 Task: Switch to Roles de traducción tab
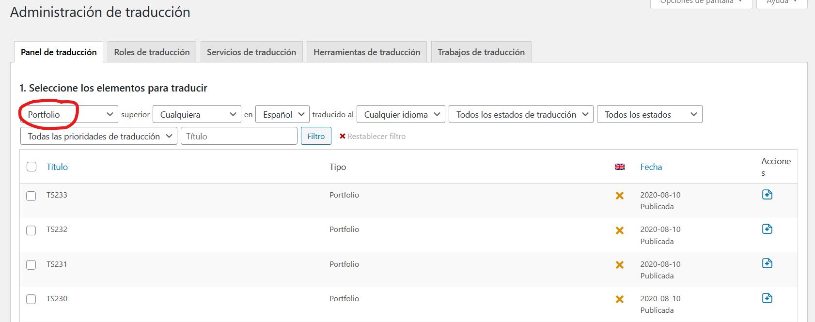point(152,52)
